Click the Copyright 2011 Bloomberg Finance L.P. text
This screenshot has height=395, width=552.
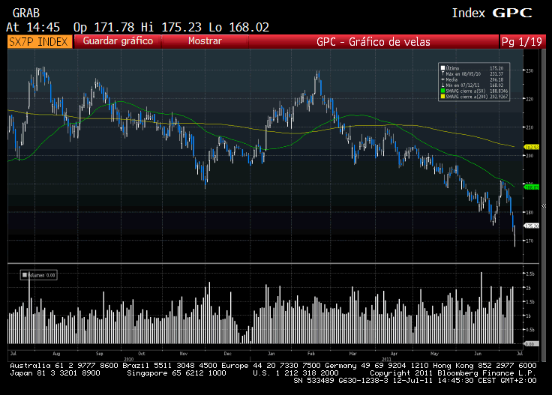(453, 373)
